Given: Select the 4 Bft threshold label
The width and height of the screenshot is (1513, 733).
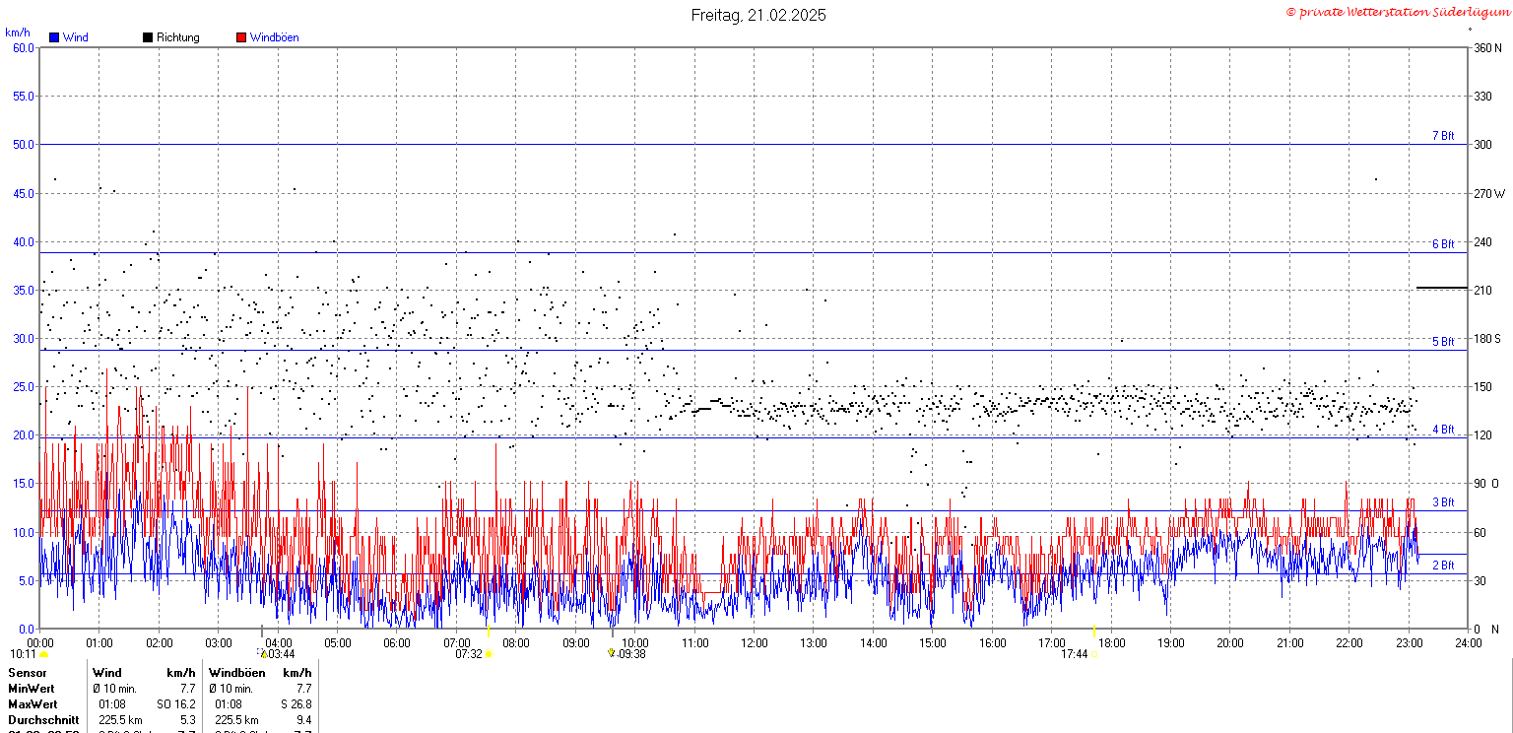Looking at the screenshot, I should coord(1443,430).
